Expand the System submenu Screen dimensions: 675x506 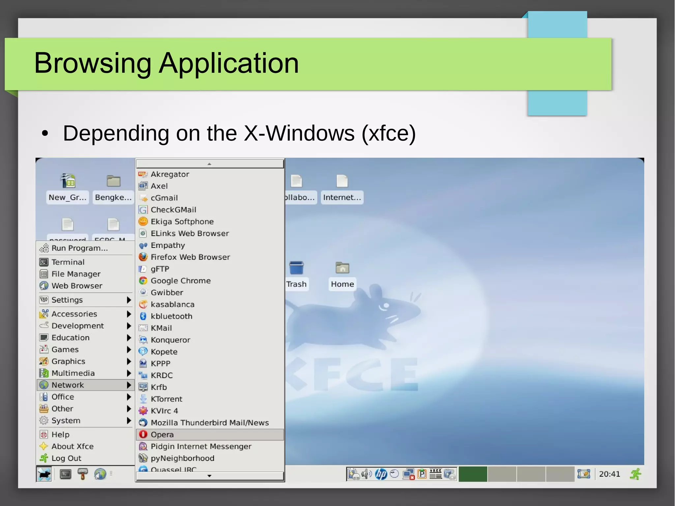coord(85,421)
